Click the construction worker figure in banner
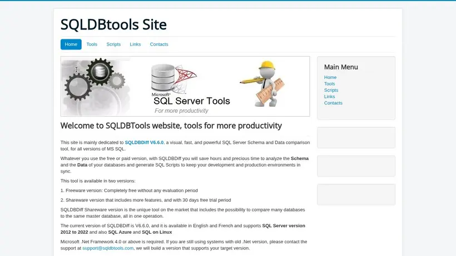456x256 pixels. tap(263, 84)
